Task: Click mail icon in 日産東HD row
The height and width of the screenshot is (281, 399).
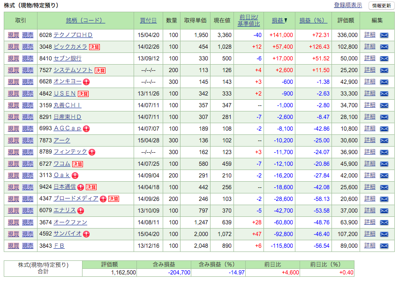Action: (x=384, y=117)
